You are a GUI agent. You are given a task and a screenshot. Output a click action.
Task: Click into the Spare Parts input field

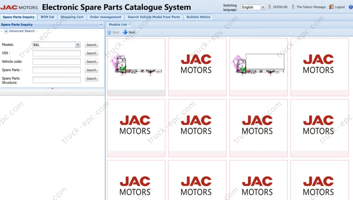(x=56, y=70)
